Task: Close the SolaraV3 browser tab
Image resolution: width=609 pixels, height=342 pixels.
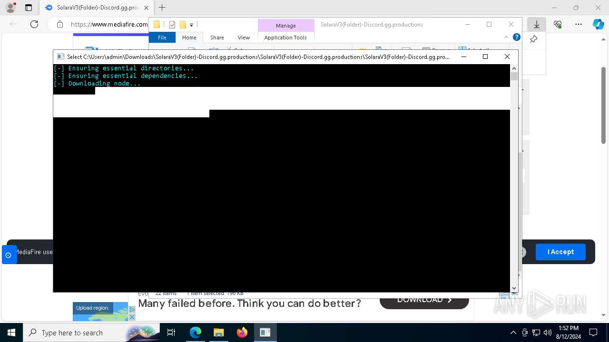Action: [x=146, y=8]
